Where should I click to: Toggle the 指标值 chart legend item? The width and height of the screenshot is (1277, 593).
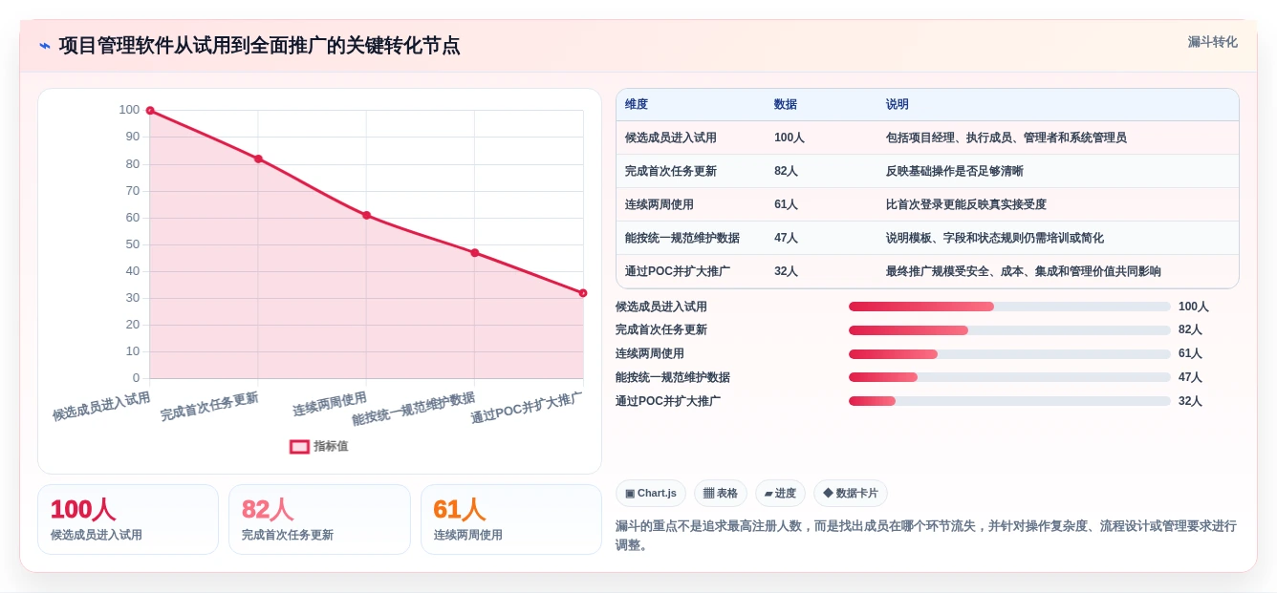[x=319, y=446]
